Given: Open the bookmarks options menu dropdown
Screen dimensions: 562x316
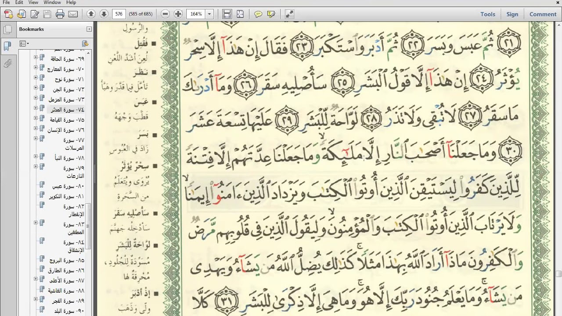Looking at the screenshot, I should pos(24,43).
